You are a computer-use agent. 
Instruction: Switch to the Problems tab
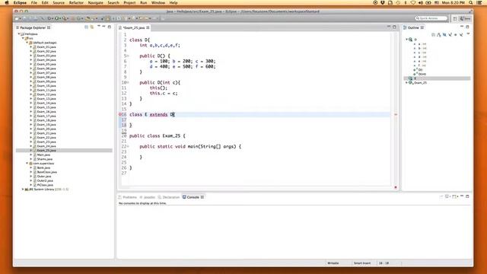128,197
